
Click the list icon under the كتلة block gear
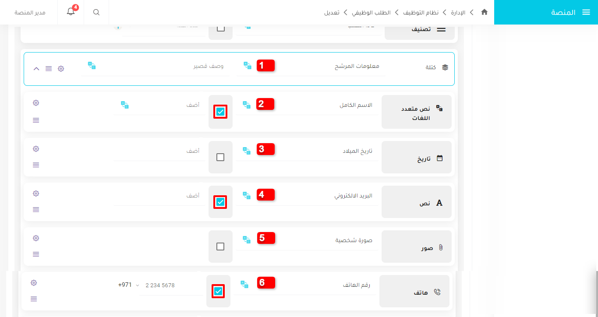click(49, 69)
